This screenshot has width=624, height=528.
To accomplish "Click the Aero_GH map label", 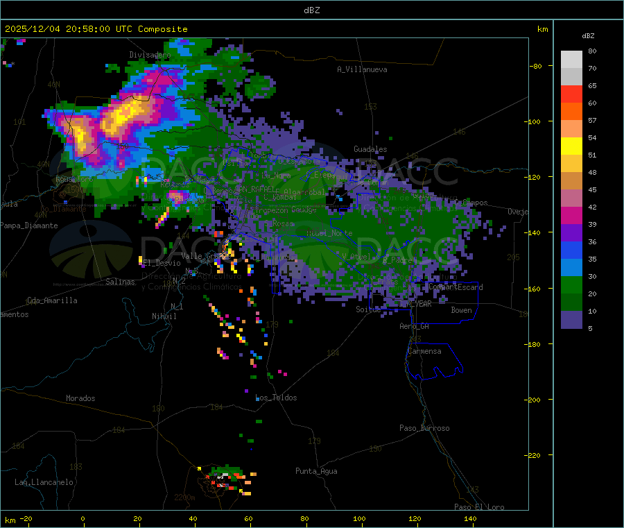I will click(x=415, y=326).
